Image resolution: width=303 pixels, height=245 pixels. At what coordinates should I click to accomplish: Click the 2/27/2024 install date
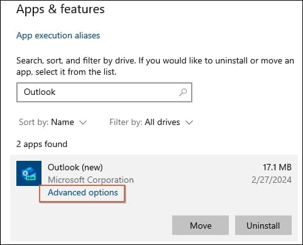272,180
